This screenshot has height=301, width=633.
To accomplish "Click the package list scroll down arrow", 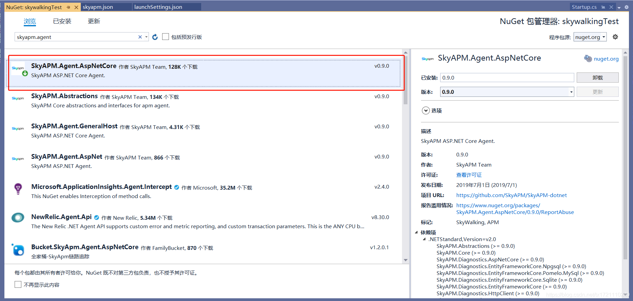I will (x=405, y=260).
